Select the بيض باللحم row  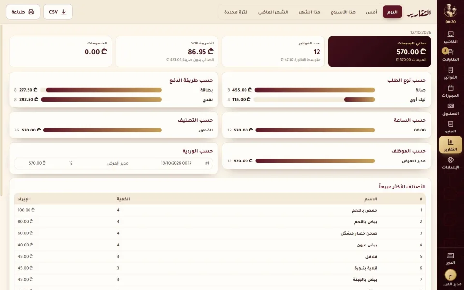coord(220,222)
